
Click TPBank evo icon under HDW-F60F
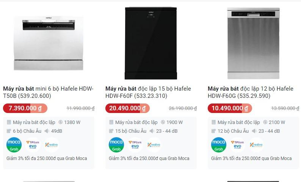135,145
